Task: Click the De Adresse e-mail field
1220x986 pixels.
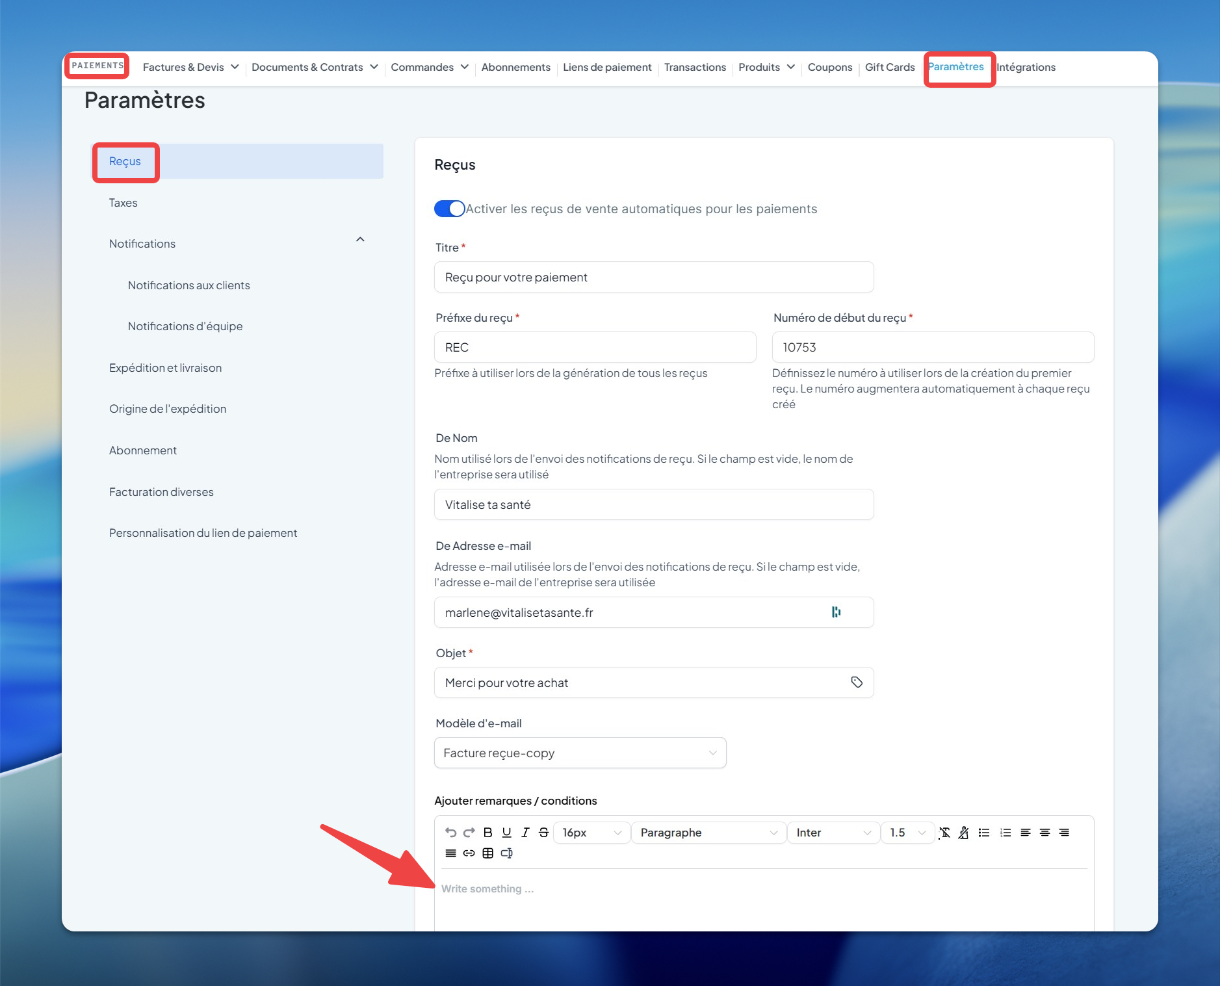Action: pos(654,612)
